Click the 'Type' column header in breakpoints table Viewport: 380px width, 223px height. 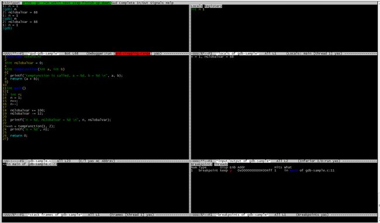pyautogui.click(x=202, y=167)
